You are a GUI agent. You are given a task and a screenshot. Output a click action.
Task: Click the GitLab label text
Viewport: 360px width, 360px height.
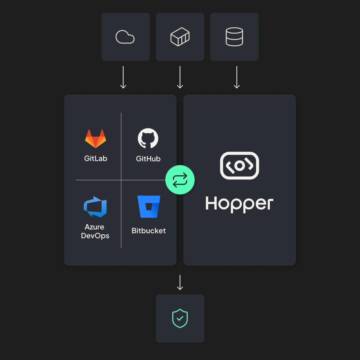click(96, 158)
